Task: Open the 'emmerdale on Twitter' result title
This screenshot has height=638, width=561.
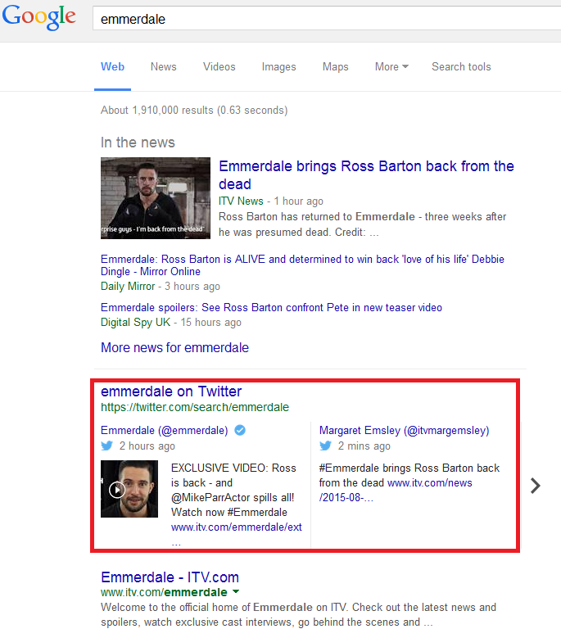Action: [x=171, y=391]
